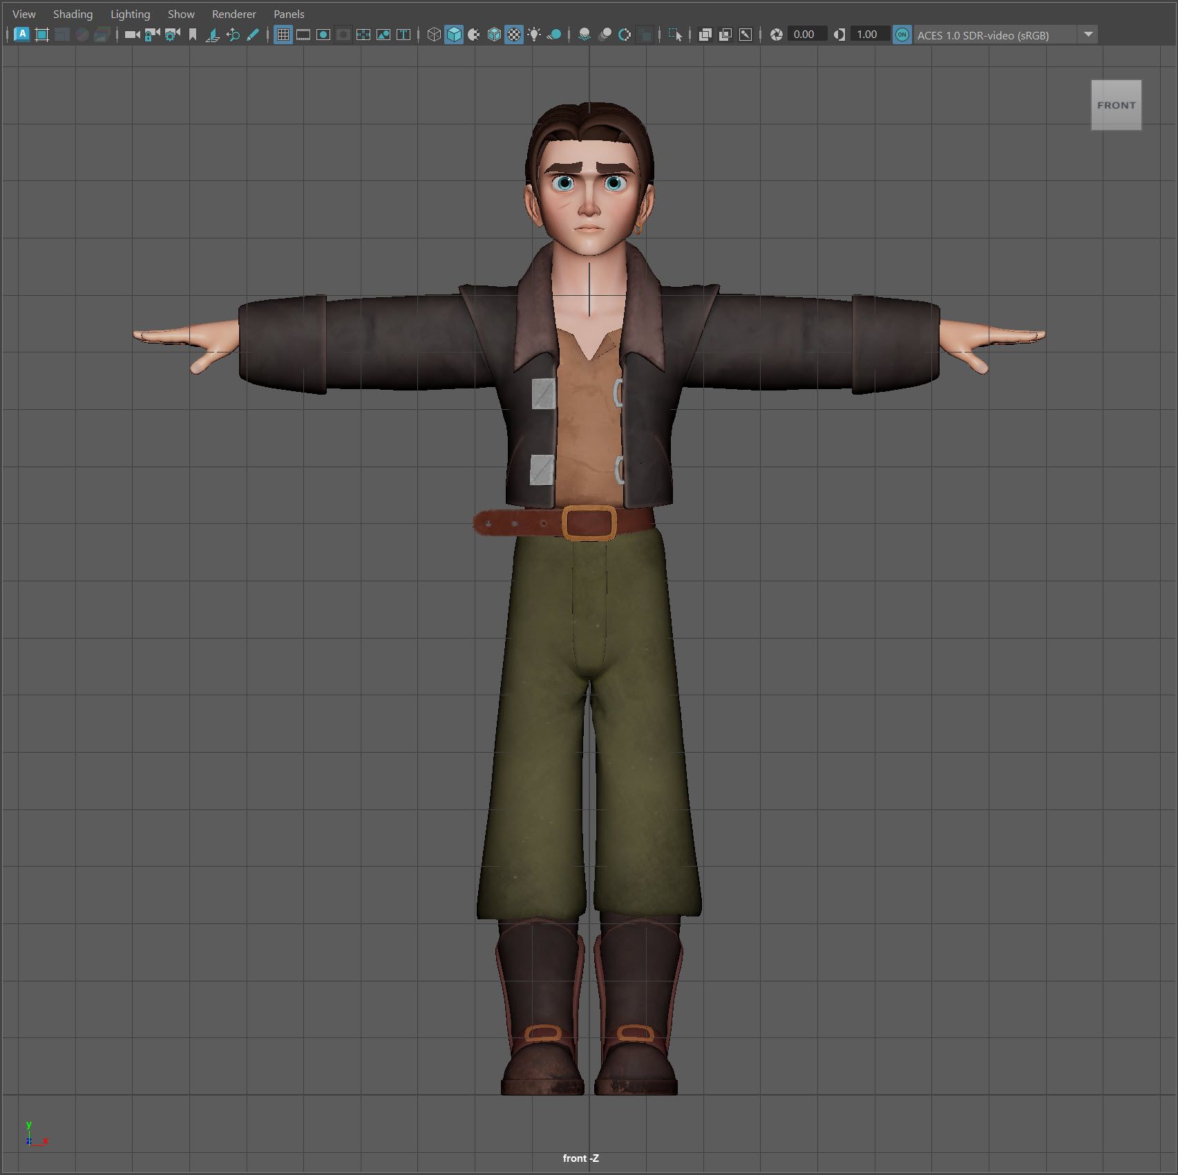Click Use All Lights bulb icon
This screenshot has height=1175, width=1178.
pyautogui.click(x=534, y=35)
